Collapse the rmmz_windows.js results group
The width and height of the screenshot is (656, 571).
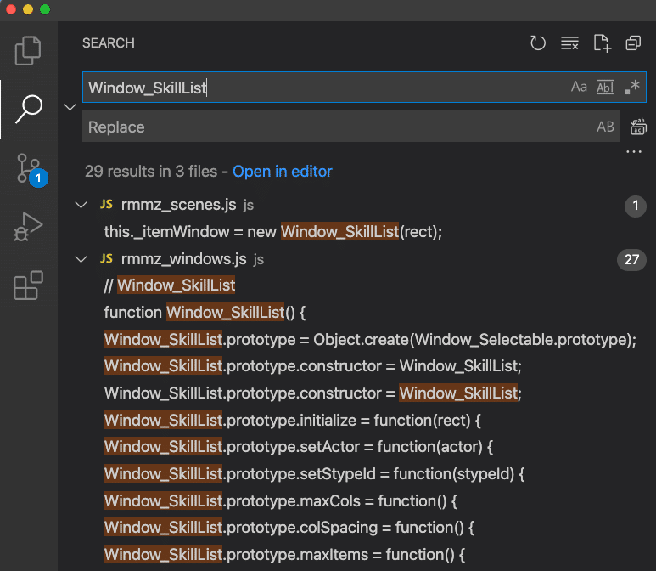(81, 259)
